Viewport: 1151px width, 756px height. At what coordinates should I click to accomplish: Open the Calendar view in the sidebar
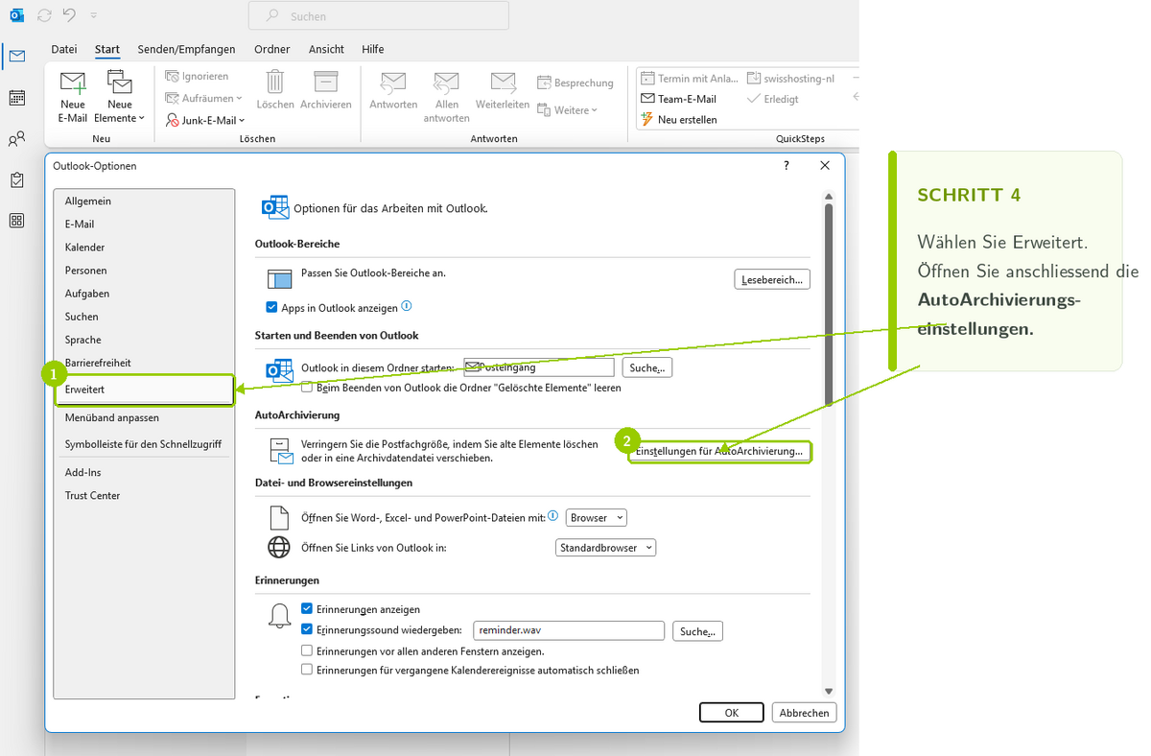(x=16, y=97)
